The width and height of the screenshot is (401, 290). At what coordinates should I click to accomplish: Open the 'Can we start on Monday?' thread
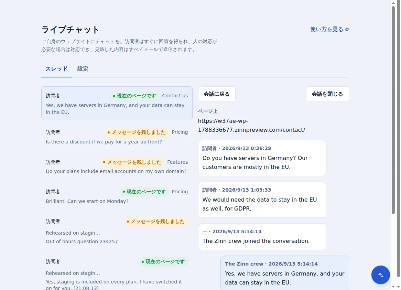[x=117, y=196]
